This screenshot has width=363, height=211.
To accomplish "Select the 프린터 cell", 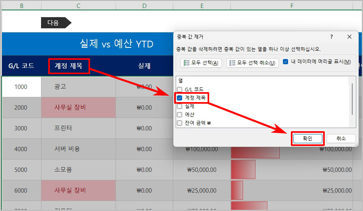I will (x=78, y=128).
